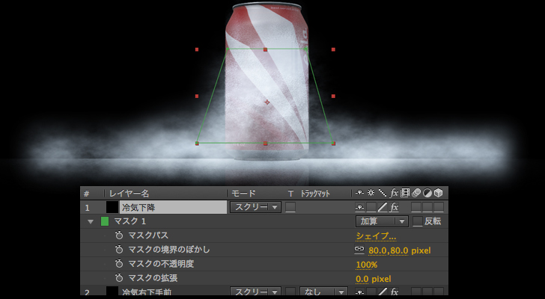Select the 冷気下降 layer name field
Viewport: 545px width, 299px height.
point(173,207)
